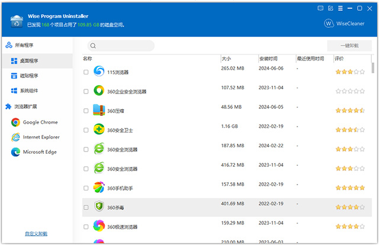Click the program list vertical scrollbar

point(373,67)
